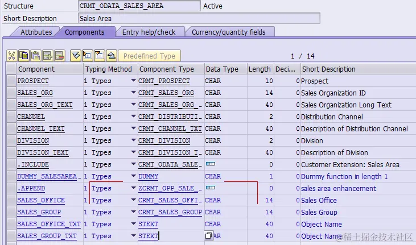Image resolution: width=416 pixels, height=245 pixels.
Task: Click the Insert Row toolbar icon
Action: 48,56
